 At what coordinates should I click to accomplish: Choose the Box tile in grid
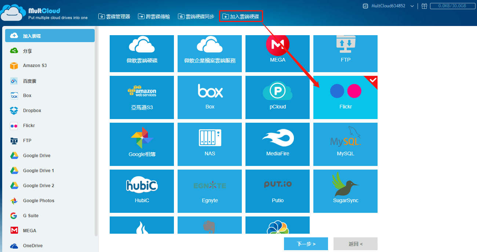pyautogui.click(x=210, y=97)
